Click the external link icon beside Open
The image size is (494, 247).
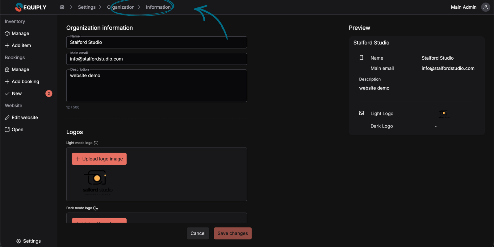click(7, 130)
